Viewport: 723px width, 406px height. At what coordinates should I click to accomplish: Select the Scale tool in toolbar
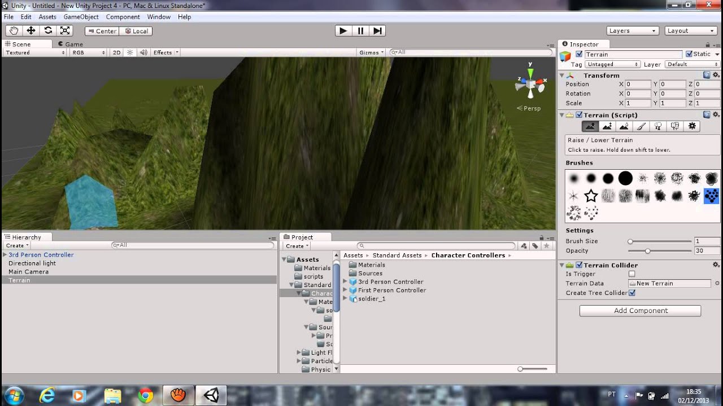[65, 31]
